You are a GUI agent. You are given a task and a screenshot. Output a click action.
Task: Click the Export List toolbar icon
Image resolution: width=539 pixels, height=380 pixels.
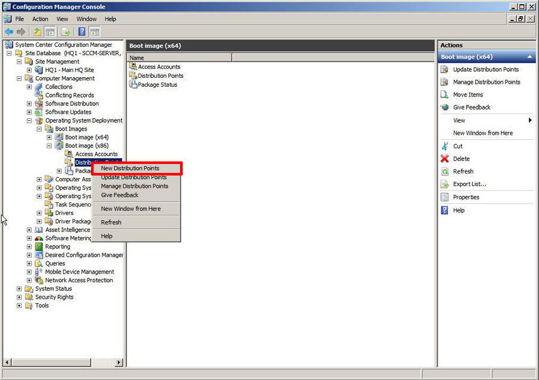tap(66, 32)
